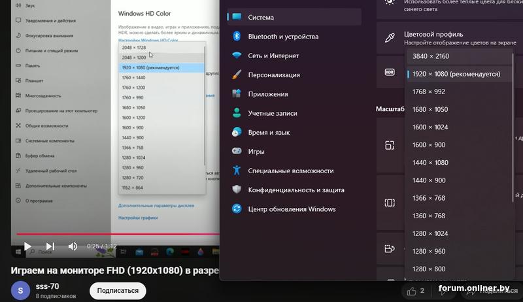Seek on the red video progress bar

118,234
